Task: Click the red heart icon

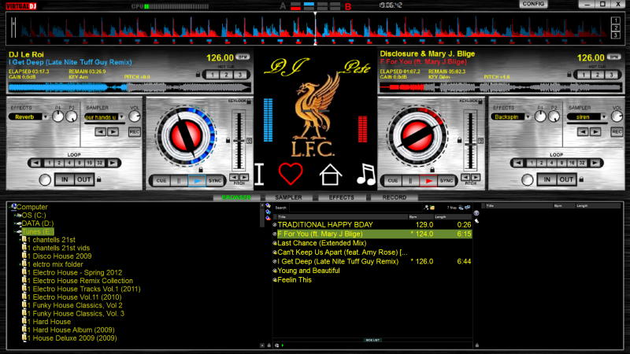Action: click(291, 173)
